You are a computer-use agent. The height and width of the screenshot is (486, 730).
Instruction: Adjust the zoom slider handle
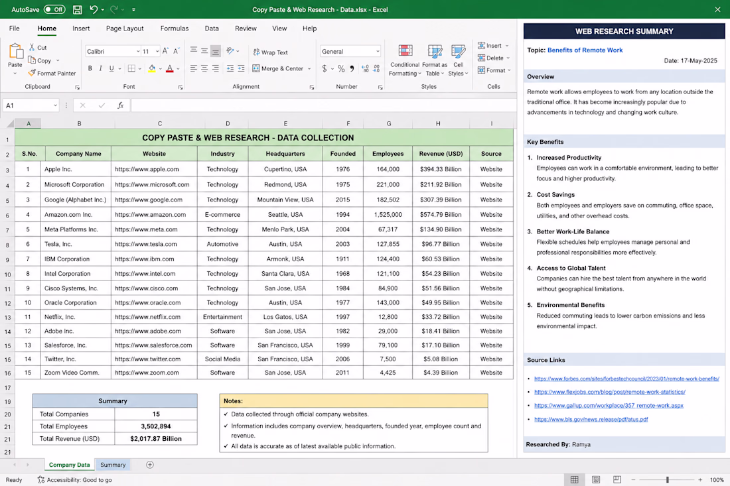pyautogui.click(x=667, y=479)
